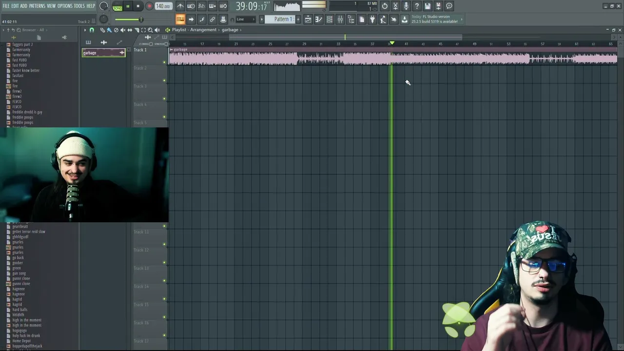Viewport: 624px width, 351px height.
Task: Toggle the Z-CROSS checkbox
Action: click(x=151, y=44)
